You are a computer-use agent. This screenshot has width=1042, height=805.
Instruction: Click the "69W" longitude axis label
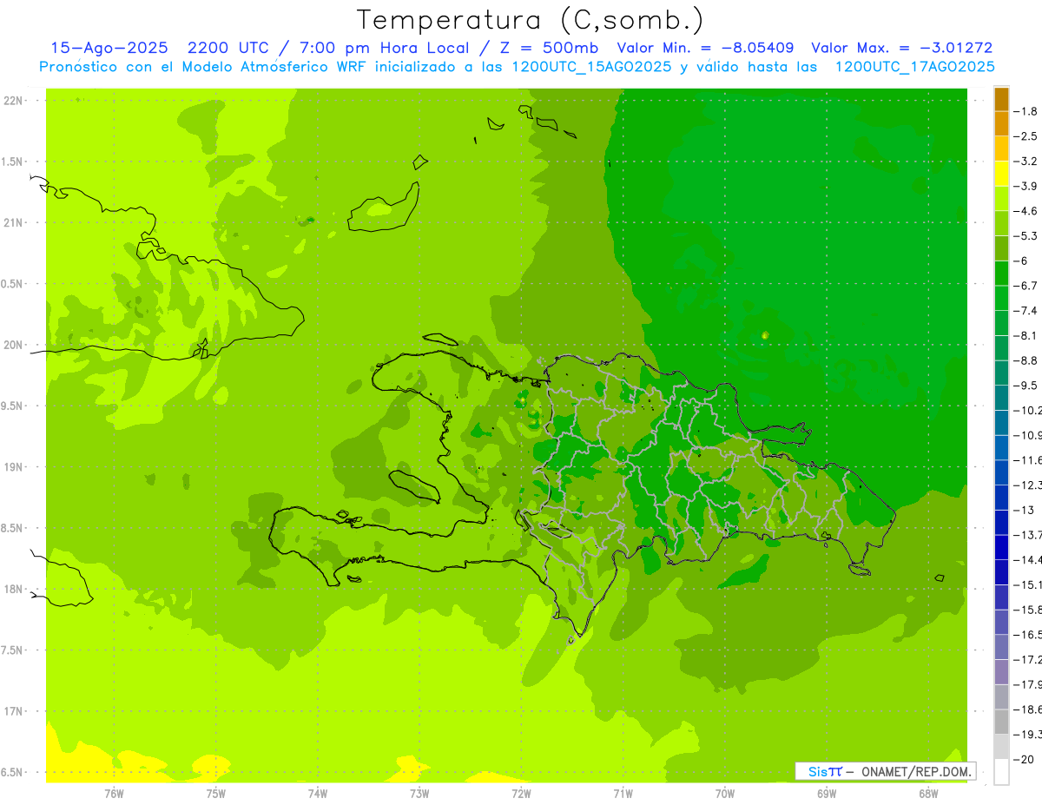(x=827, y=793)
